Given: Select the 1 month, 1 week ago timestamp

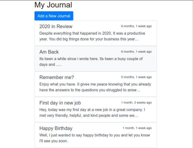Looking at the screenshot, I should pyautogui.click(x=137, y=128).
